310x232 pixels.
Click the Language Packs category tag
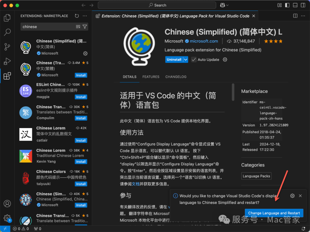pyautogui.click(x=256, y=176)
